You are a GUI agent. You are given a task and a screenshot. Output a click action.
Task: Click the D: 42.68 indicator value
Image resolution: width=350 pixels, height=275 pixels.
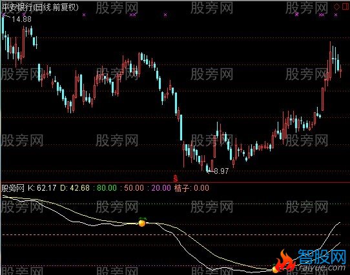coord(75,188)
